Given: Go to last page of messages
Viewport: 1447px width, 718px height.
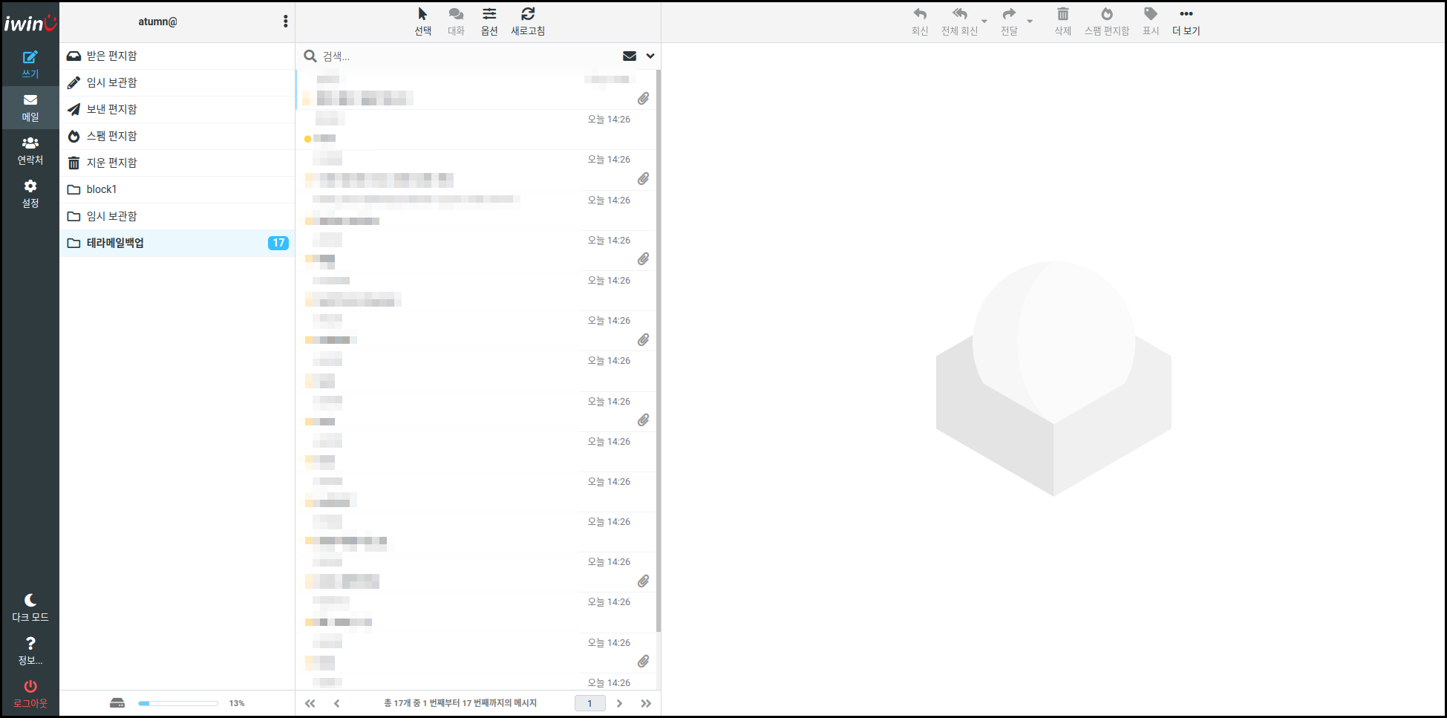Looking at the screenshot, I should [x=646, y=703].
